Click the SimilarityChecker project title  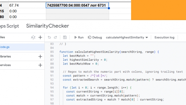tap(47, 26)
